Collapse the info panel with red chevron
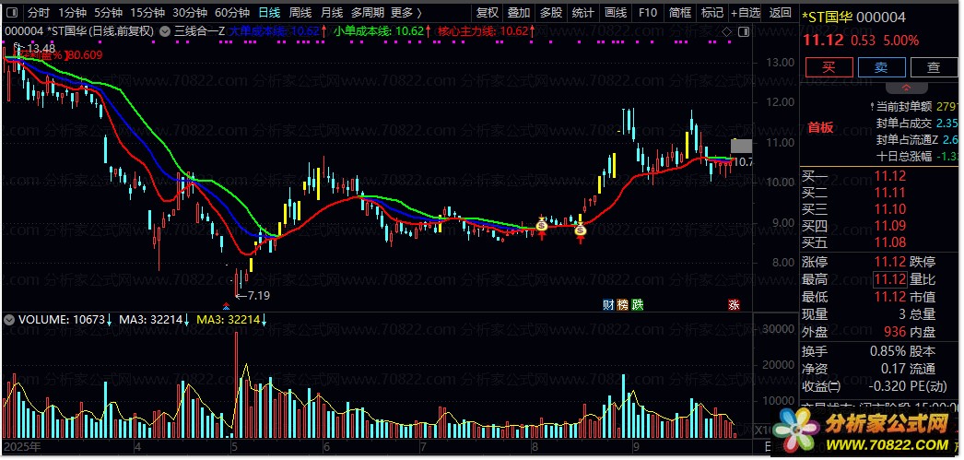The height and width of the screenshot is (460, 964). tap(907, 88)
